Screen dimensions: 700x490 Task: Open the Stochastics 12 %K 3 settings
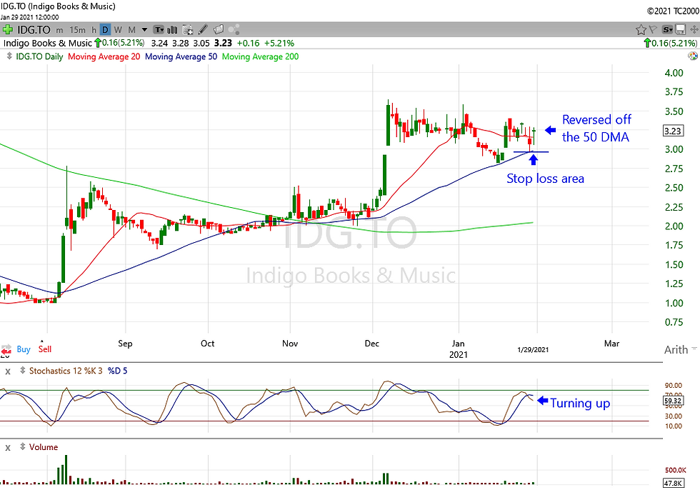click(66, 371)
